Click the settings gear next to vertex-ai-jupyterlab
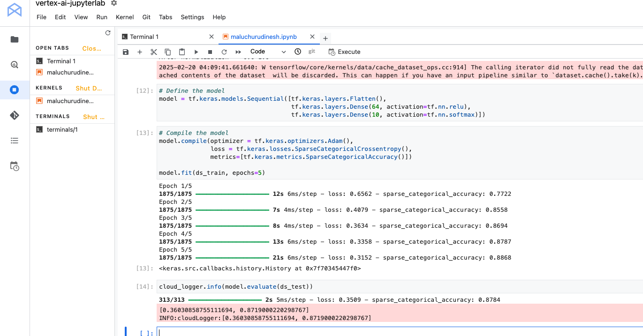The image size is (643, 336). pos(113,3)
